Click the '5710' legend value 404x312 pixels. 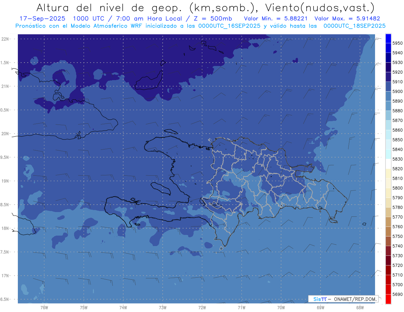[x=397, y=275]
